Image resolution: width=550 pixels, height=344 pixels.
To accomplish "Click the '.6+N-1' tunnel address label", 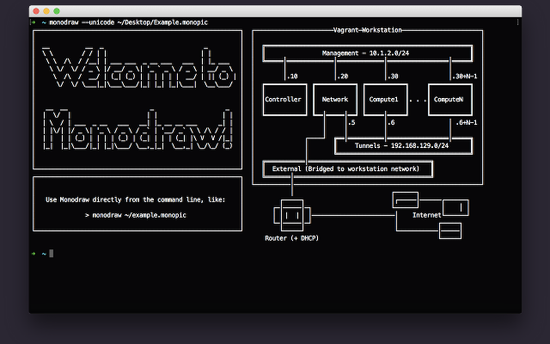I will click(x=467, y=122).
